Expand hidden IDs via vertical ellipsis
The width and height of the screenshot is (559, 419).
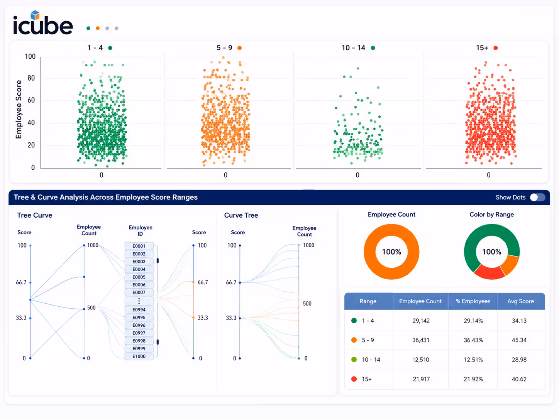coord(139,301)
